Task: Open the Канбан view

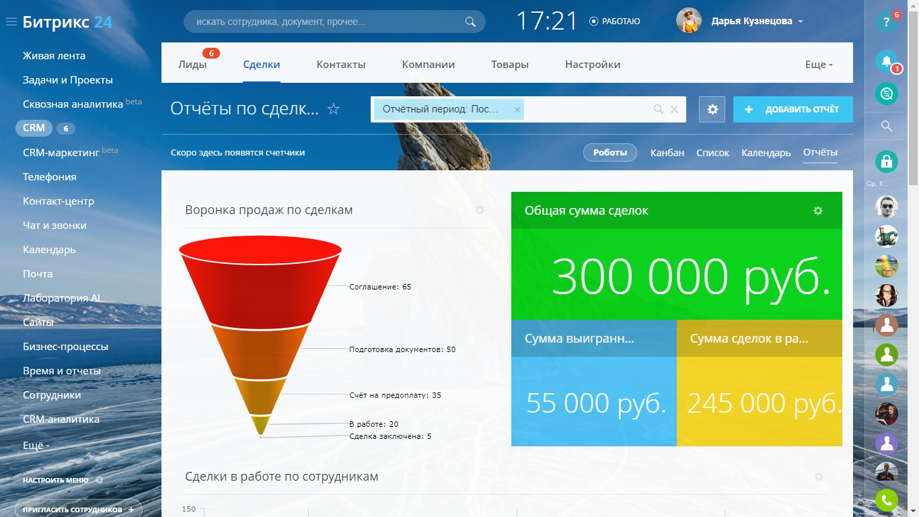Action: (x=667, y=153)
